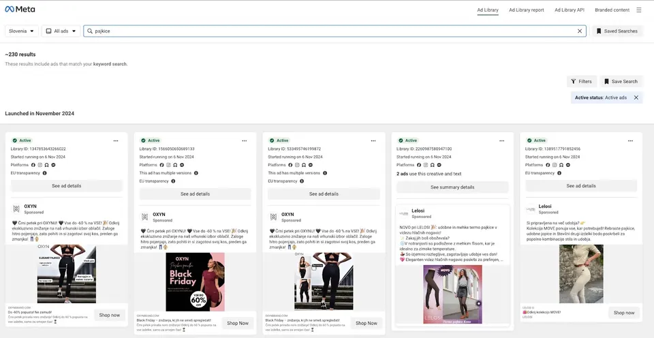
Task: Open the Lelosi termo pajkice ad image
Action: click(452, 294)
